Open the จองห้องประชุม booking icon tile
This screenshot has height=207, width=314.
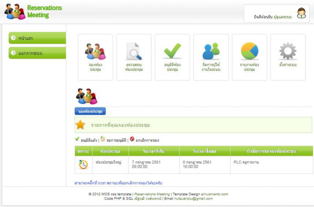(95, 57)
